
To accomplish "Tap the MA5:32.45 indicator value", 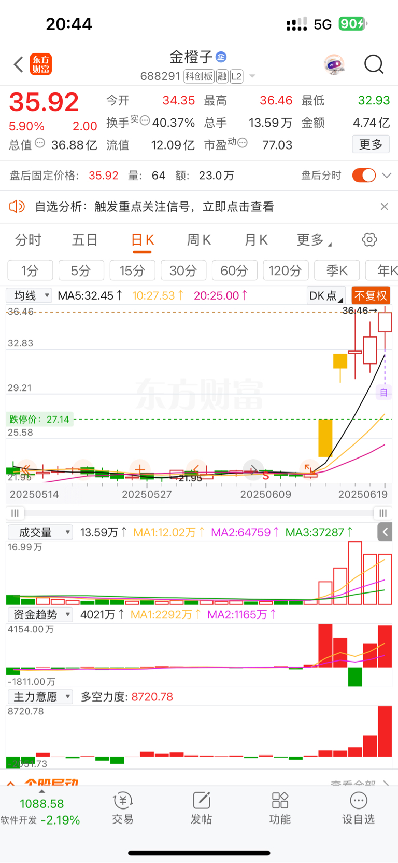I will tap(90, 295).
